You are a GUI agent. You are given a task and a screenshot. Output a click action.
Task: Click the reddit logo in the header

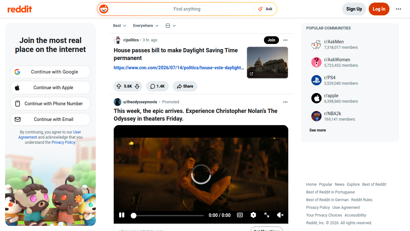coord(20,9)
